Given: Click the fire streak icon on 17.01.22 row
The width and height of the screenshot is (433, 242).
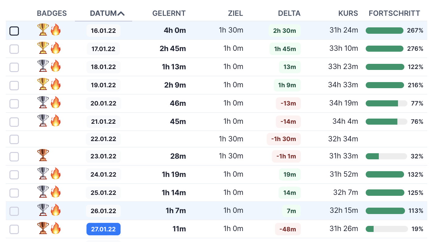Looking at the screenshot, I should [x=56, y=48].
